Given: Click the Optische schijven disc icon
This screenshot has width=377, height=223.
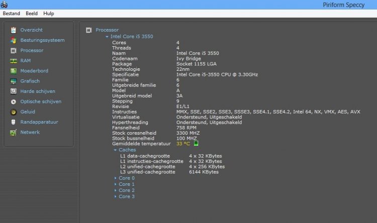Looking at the screenshot, I should pos(14,101).
